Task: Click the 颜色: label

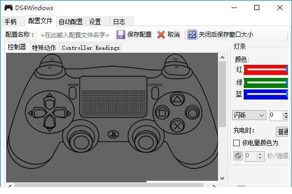Action: click(x=242, y=59)
